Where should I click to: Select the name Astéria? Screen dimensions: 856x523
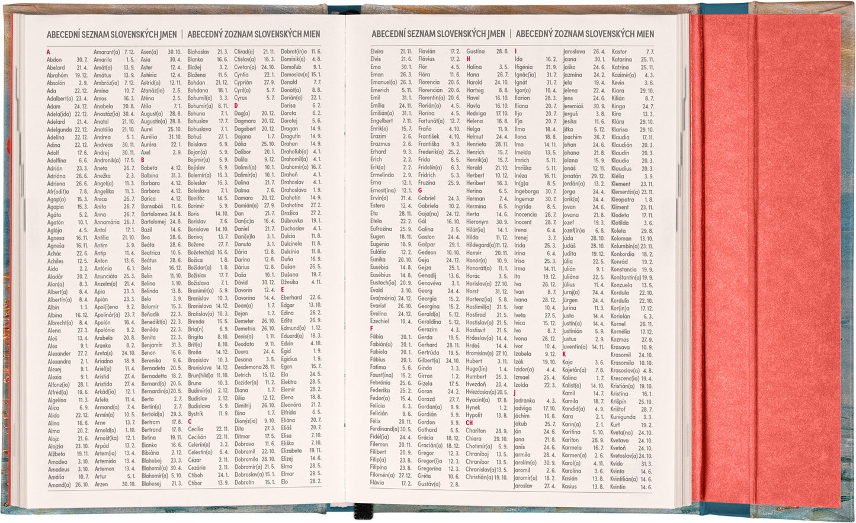click(149, 75)
